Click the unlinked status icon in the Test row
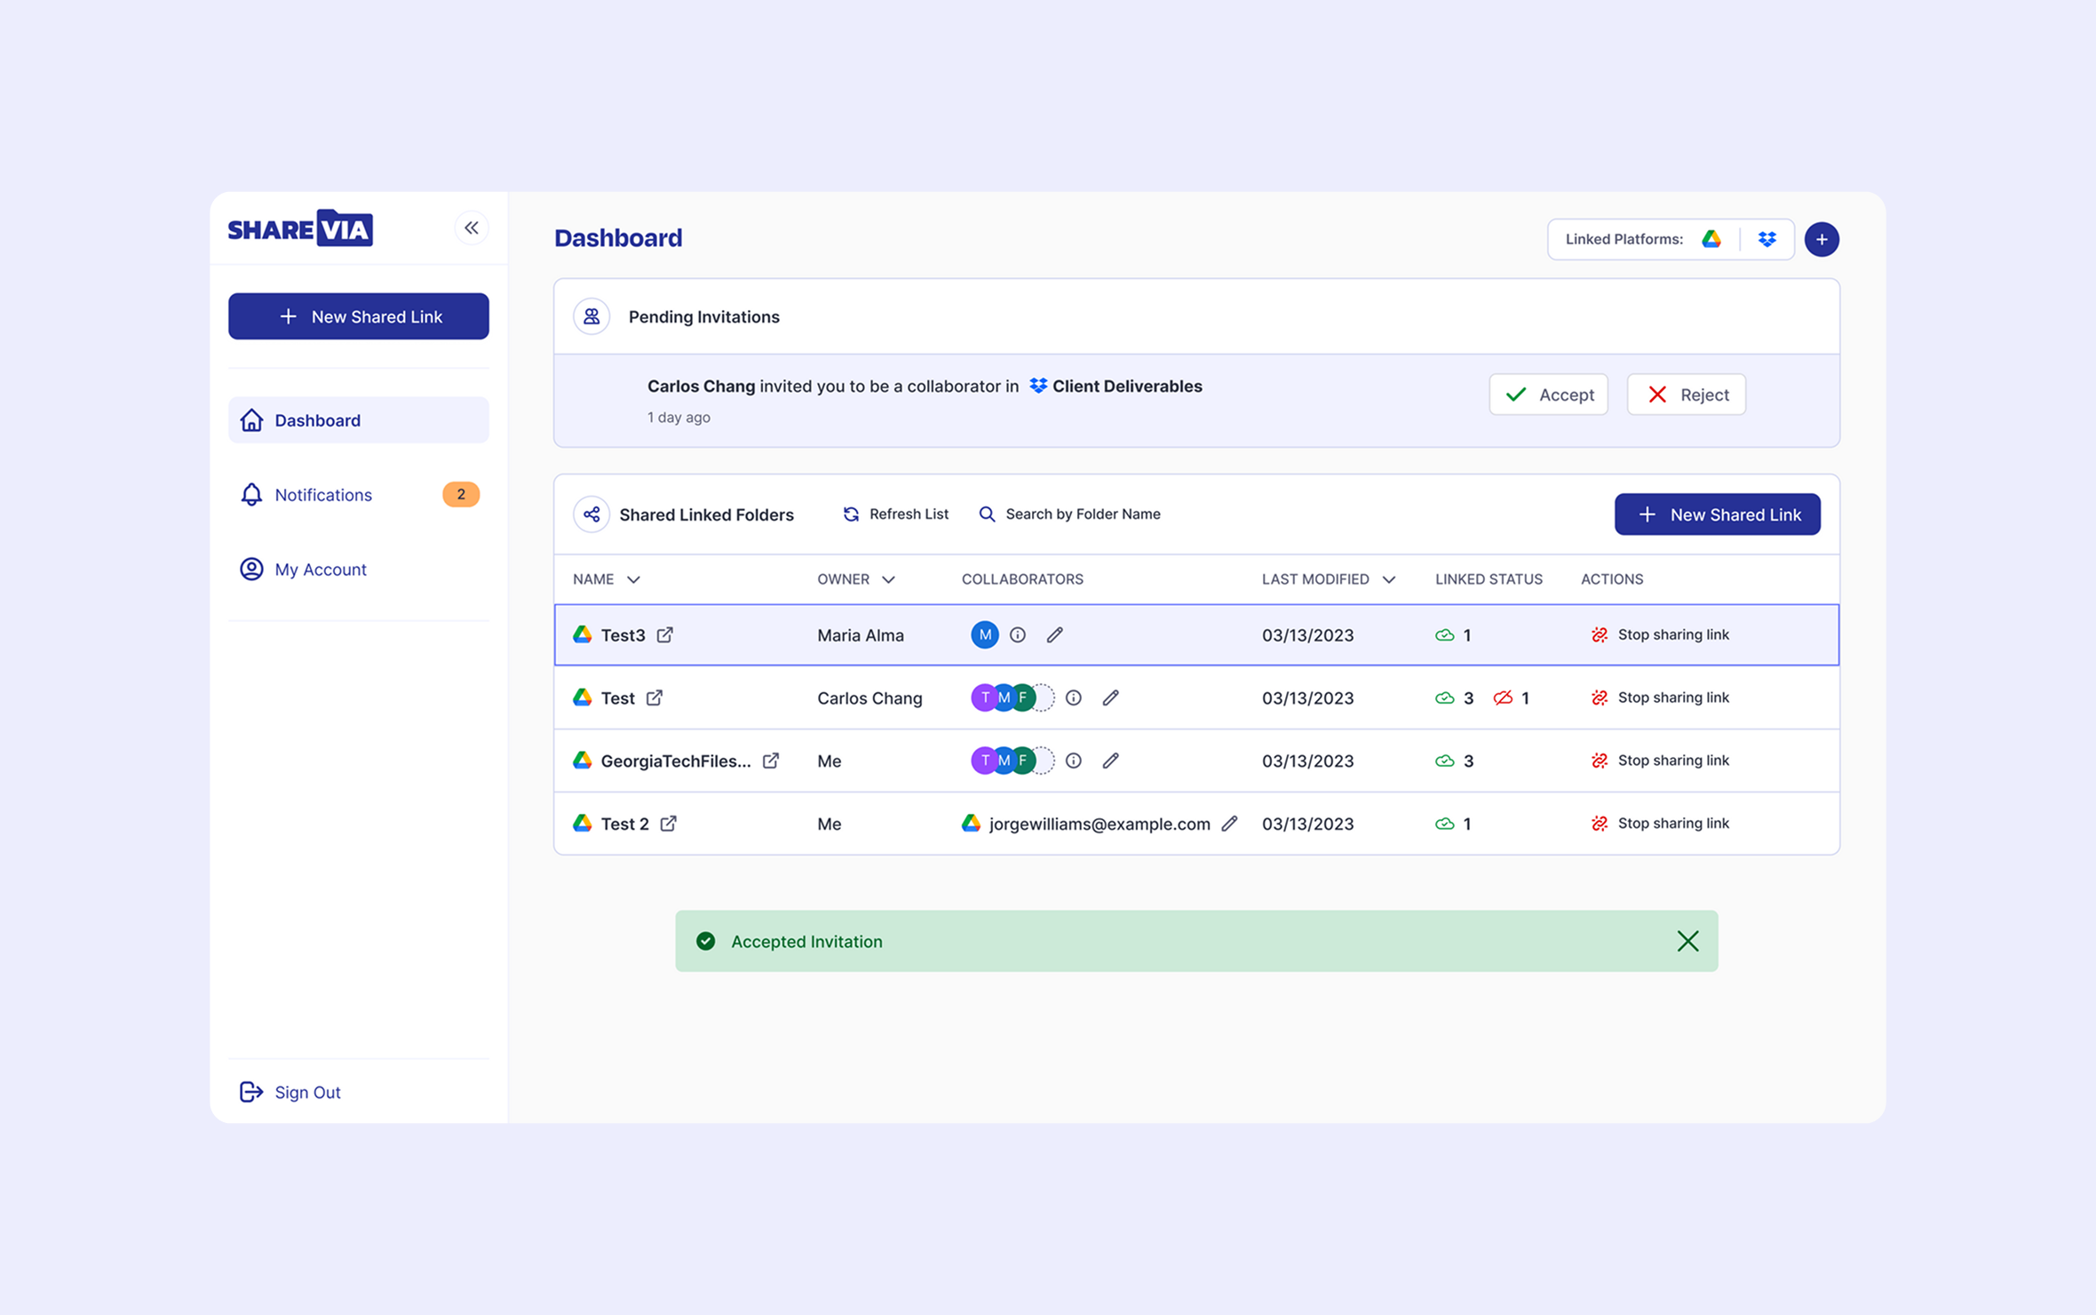 pos(1503,697)
